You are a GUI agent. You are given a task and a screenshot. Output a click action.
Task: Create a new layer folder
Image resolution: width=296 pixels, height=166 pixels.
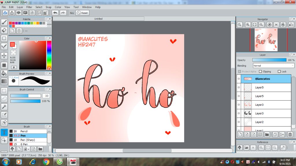point(267,135)
